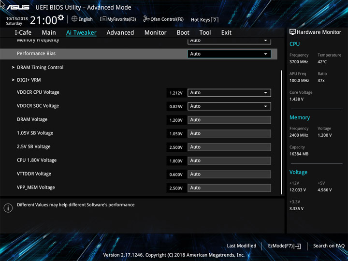Click the 42°C temperature value
348x261 pixels.
click(322, 62)
